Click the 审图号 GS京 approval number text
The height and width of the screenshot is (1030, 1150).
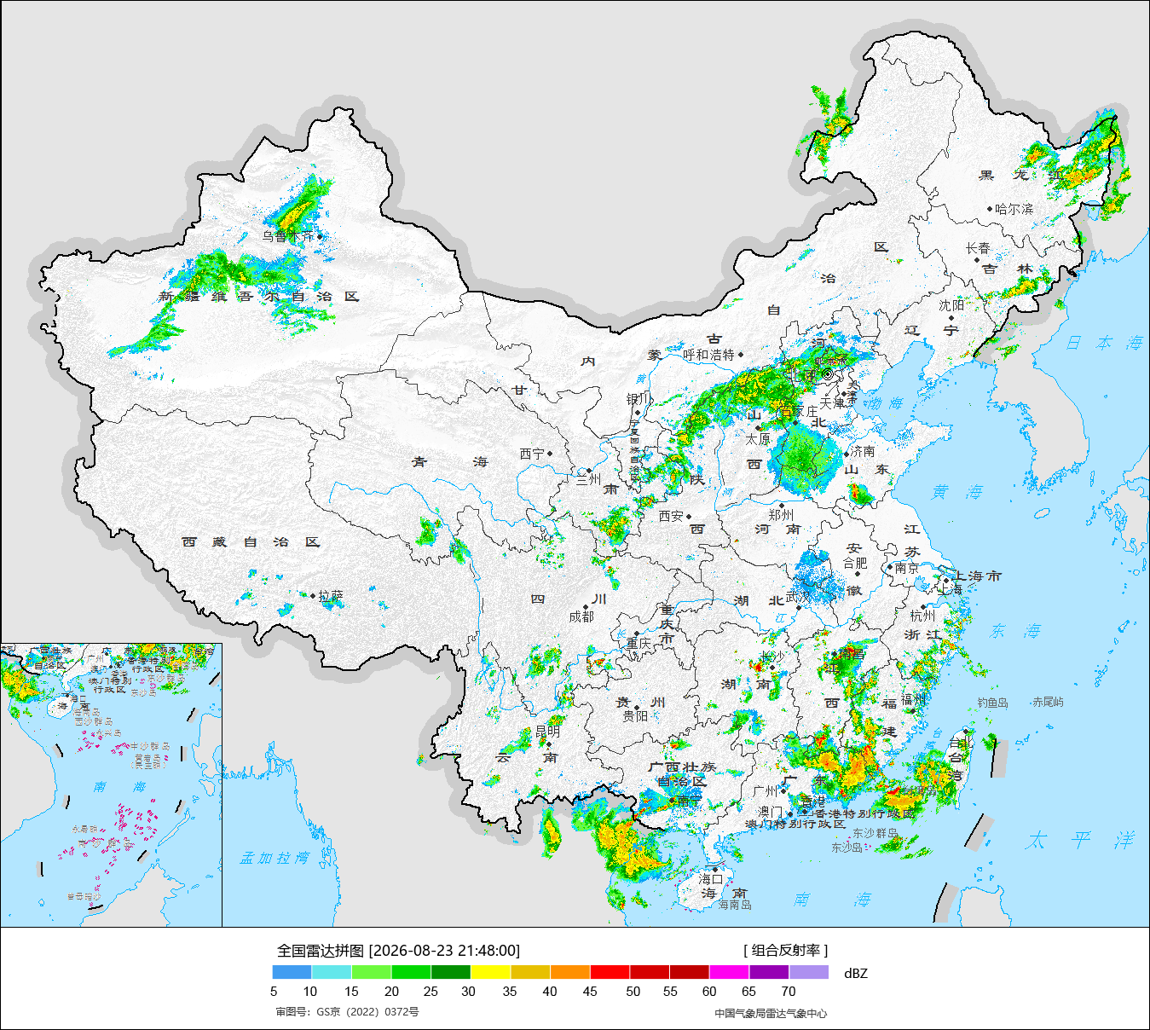(x=347, y=1012)
